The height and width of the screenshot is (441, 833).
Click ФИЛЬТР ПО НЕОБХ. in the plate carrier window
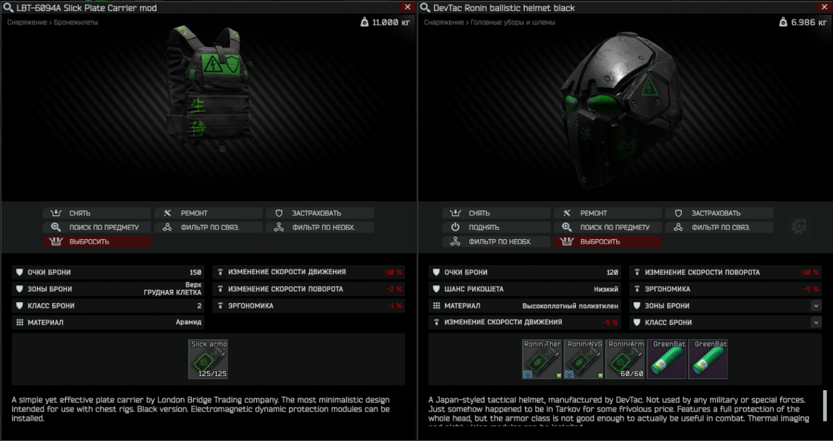[x=320, y=227]
